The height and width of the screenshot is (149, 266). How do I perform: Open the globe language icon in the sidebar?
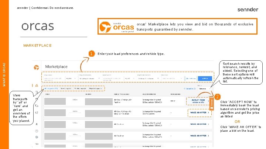click(37, 137)
